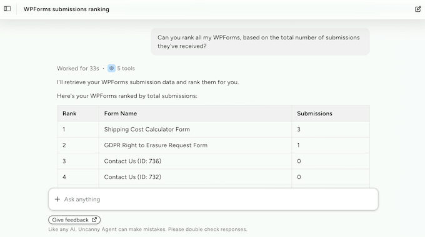Click the Give feedback button

click(x=74, y=220)
